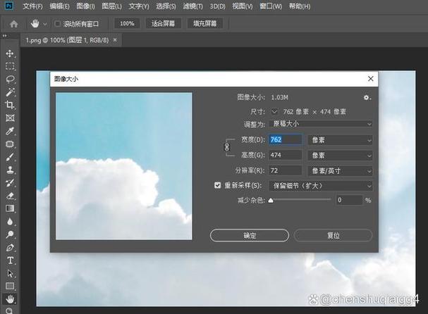Open the 文字(Y) menu
The height and width of the screenshot is (314, 428).
[x=139, y=6]
